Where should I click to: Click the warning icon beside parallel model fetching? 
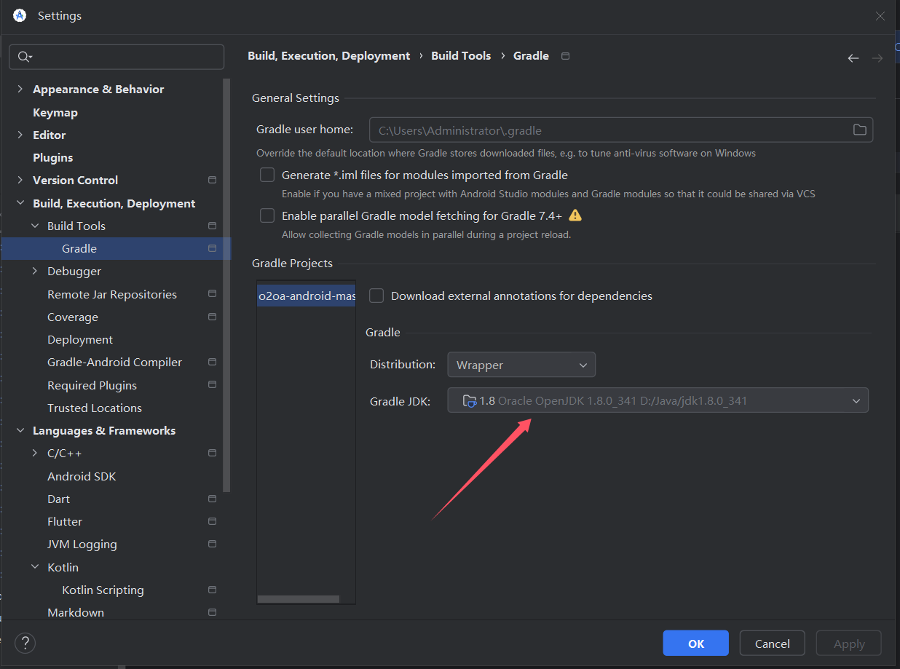(x=575, y=215)
